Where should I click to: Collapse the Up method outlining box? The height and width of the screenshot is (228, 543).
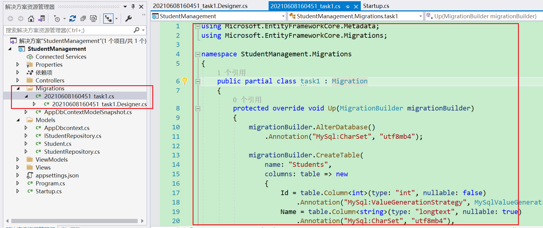tap(198, 109)
